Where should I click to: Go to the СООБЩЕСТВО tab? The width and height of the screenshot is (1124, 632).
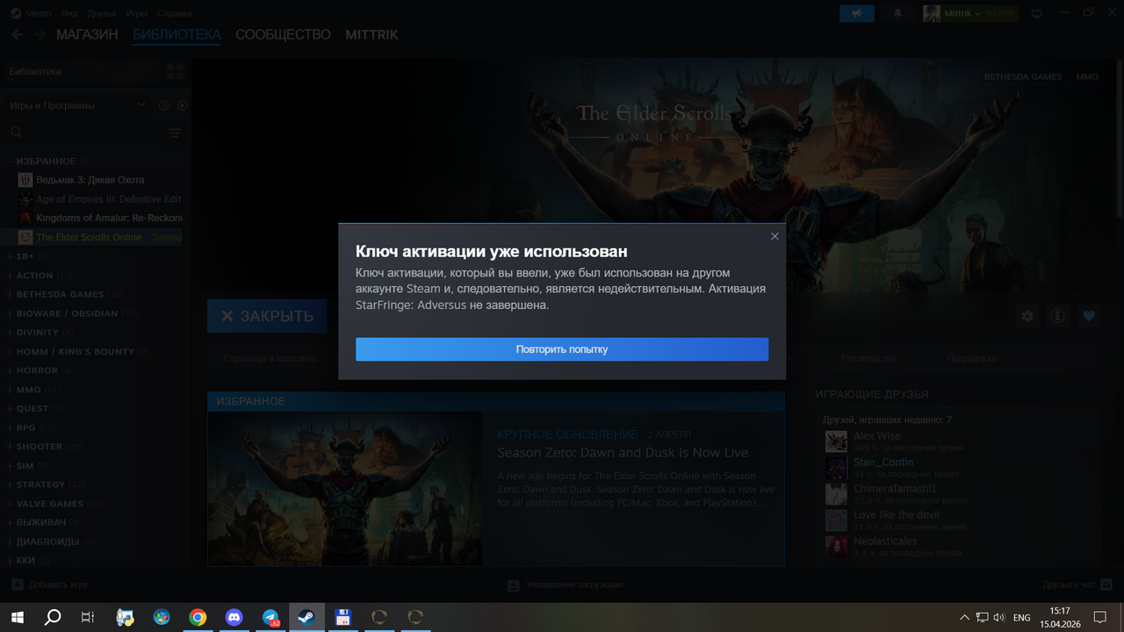283,35
